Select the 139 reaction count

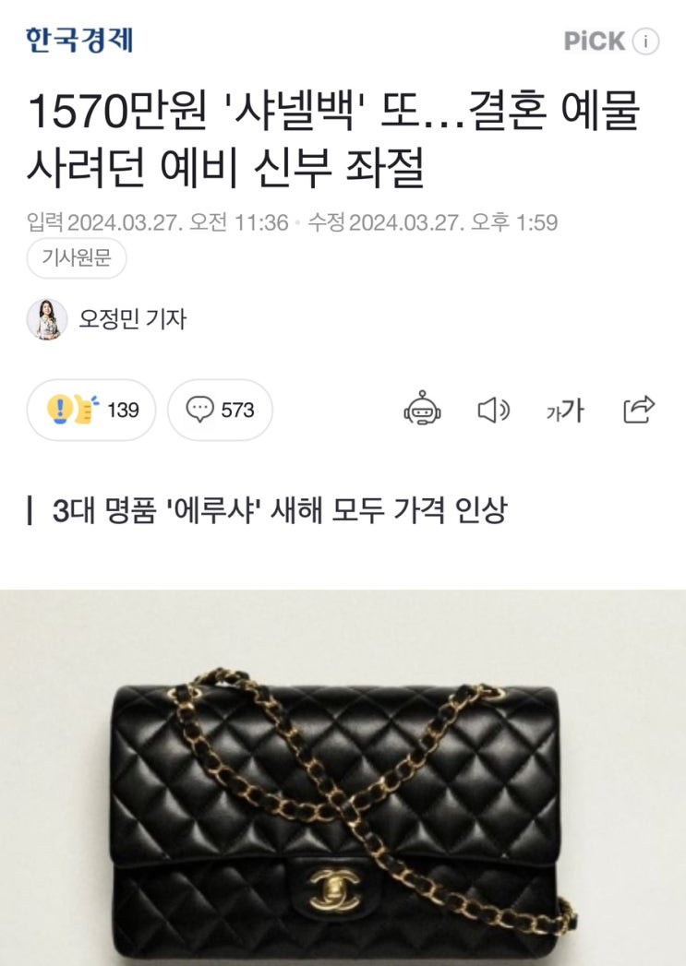123,410
